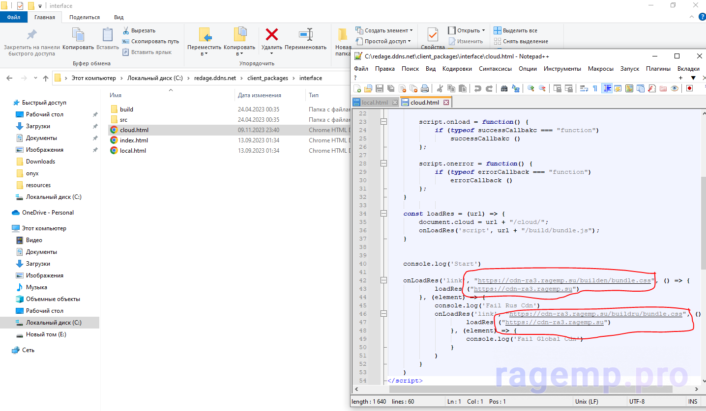The height and width of the screenshot is (411, 706).
Task: Switch to the local.html tab
Action: tap(375, 103)
